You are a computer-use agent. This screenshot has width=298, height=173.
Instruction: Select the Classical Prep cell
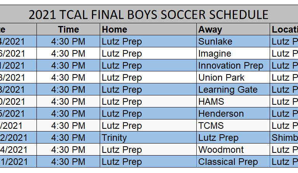pyautogui.click(x=233, y=161)
